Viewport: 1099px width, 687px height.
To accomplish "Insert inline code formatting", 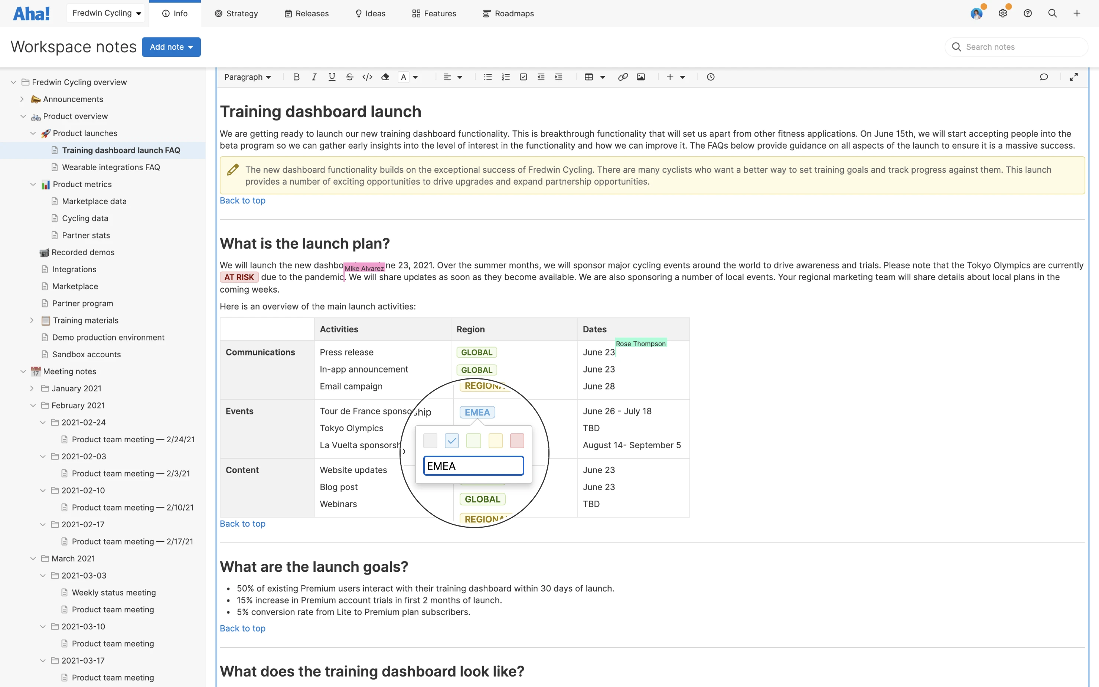I will (x=367, y=77).
